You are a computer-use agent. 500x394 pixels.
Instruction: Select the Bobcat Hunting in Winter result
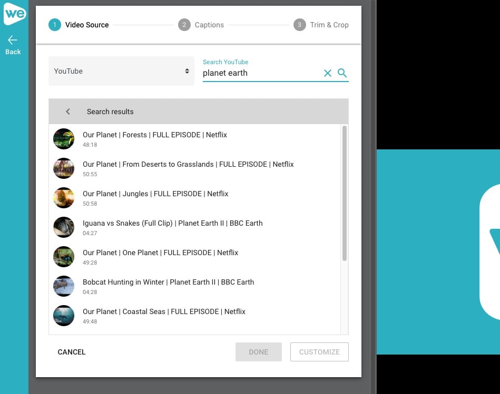pos(168,282)
